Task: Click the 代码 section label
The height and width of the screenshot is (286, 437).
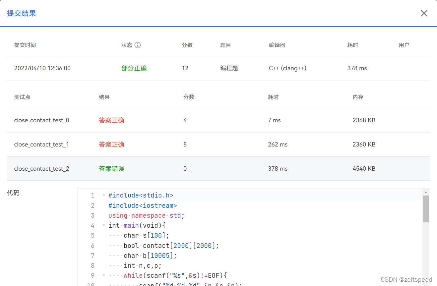Action: (13, 193)
